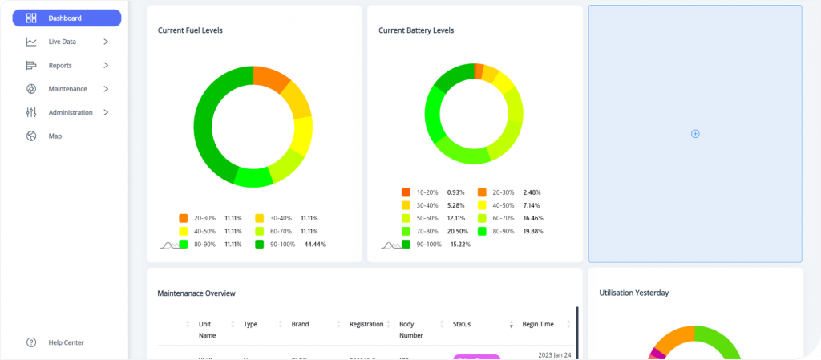Toggle battery 70-80% legend swatch
This screenshot has height=360, width=821.
pos(406,231)
